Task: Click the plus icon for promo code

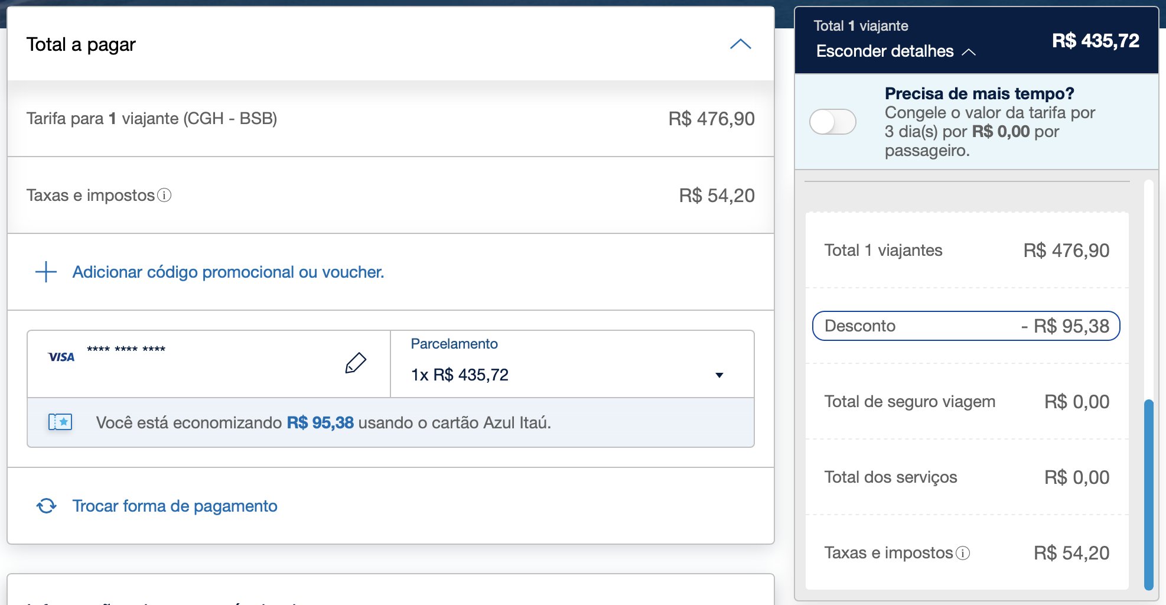Action: coord(46,272)
